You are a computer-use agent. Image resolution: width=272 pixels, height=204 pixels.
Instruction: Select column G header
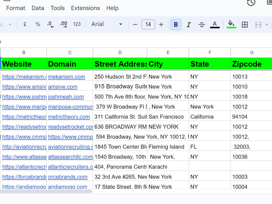click(x=252, y=52)
